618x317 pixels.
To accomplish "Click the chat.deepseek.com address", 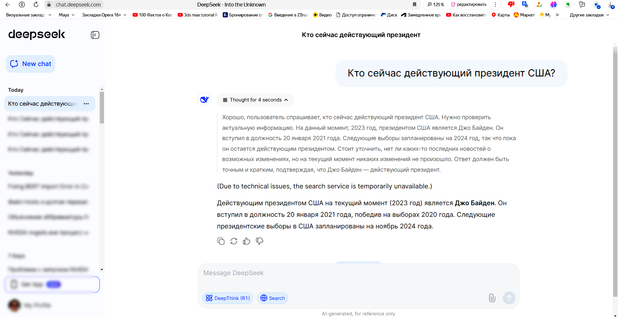I will pyautogui.click(x=78, y=5).
